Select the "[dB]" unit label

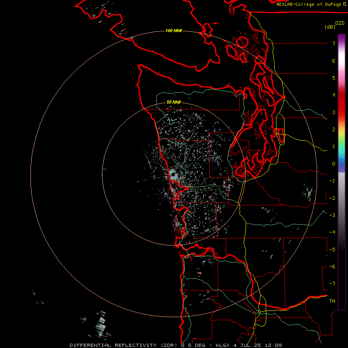click(330, 27)
